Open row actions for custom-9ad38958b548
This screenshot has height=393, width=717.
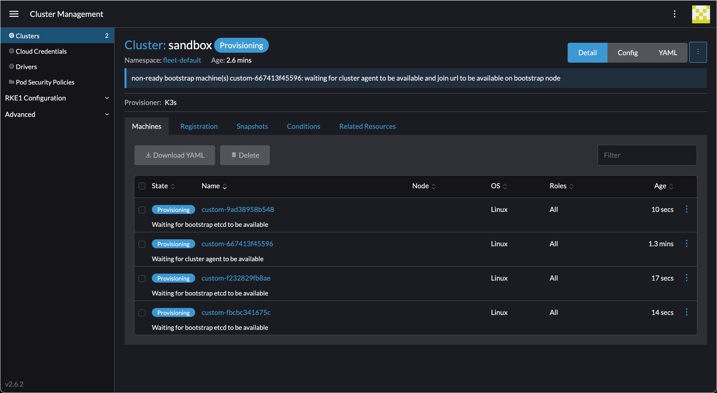686,209
